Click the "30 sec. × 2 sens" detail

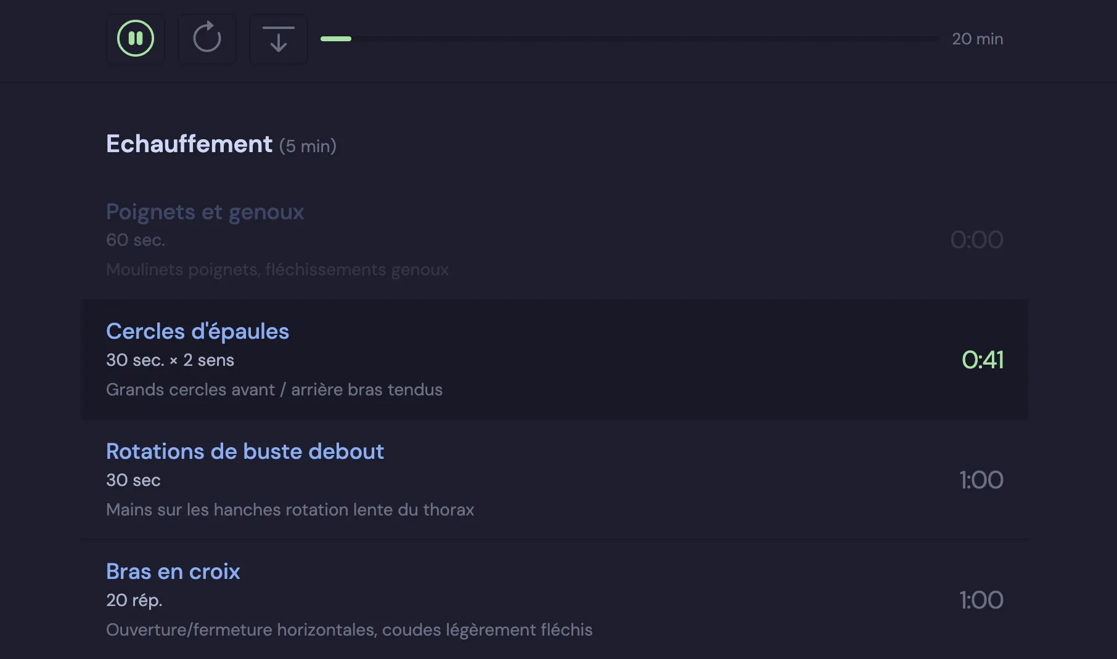170,360
